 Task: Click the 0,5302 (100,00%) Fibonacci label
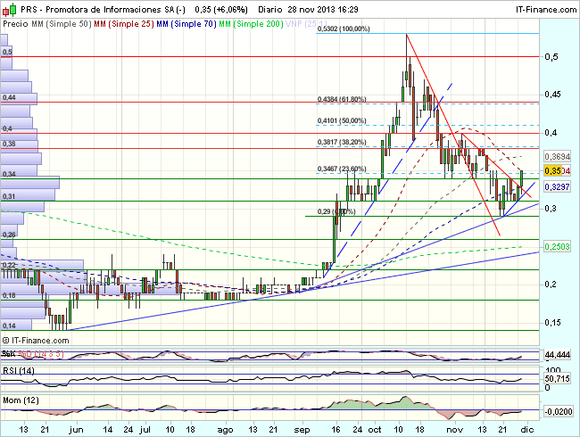pyautogui.click(x=344, y=29)
